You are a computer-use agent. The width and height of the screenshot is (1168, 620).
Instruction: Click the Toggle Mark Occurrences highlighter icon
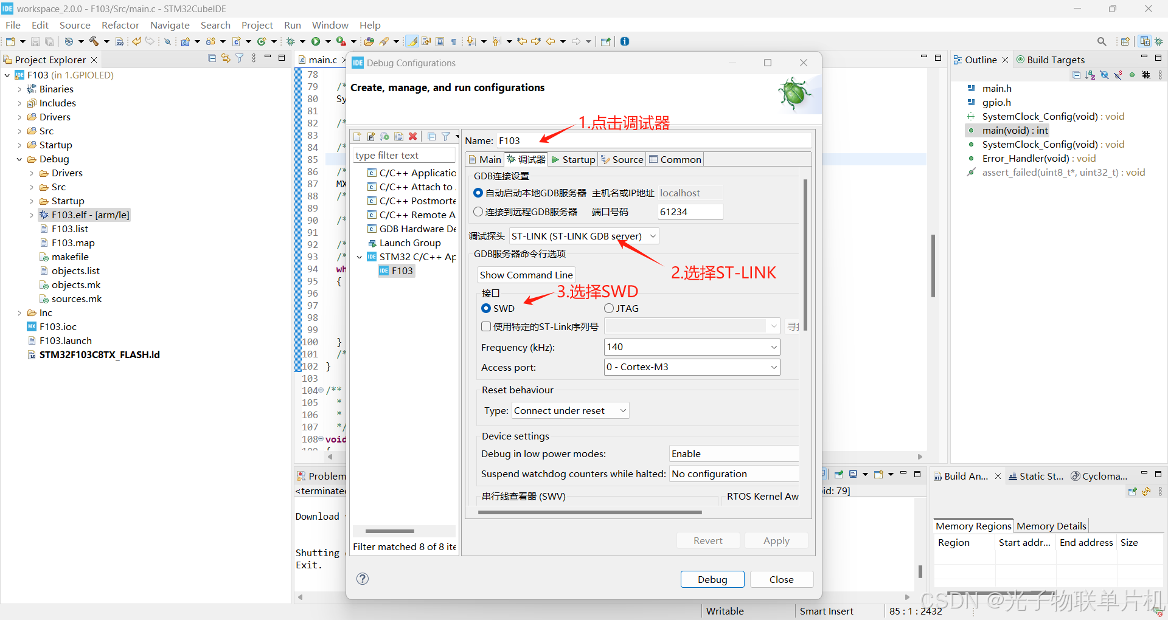pyautogui.click(x=412, y=41)
